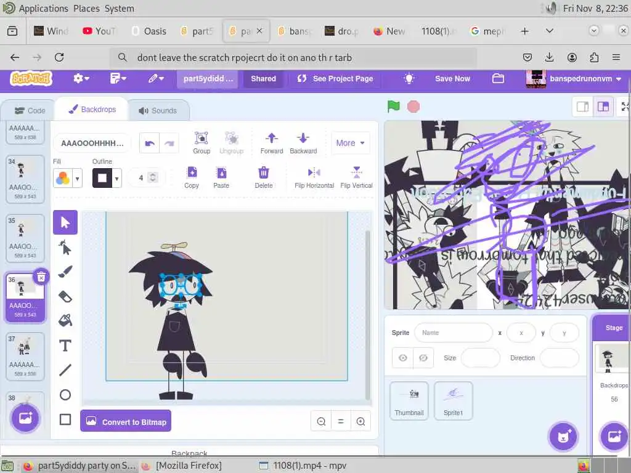Image resolution: width=631 pixels, height=473 pixels.
Task: Flip selection horizontally
Action: [314, 177]
